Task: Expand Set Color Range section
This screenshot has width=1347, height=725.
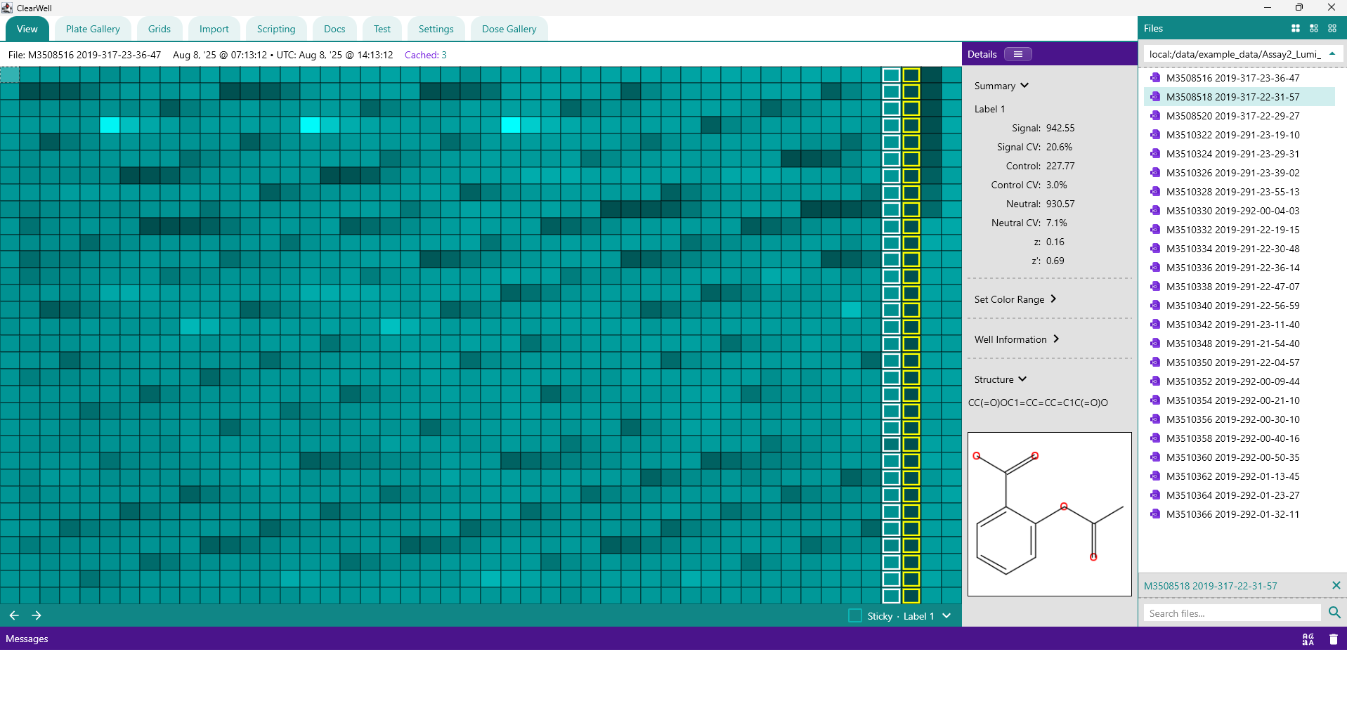Action: click(1015, 299)
